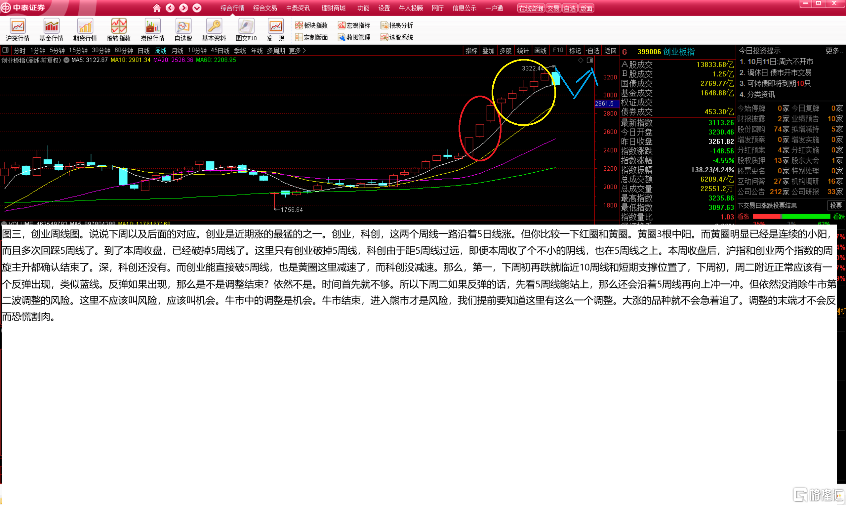Toggle the side panel icon above price axis
Screen dimensions: 846x505
point(590,60)
